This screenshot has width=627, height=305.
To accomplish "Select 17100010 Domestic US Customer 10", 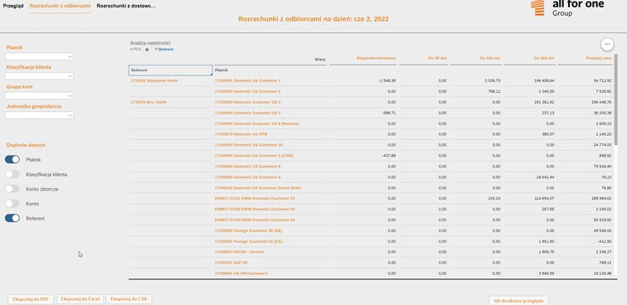I will coord(249,145).
